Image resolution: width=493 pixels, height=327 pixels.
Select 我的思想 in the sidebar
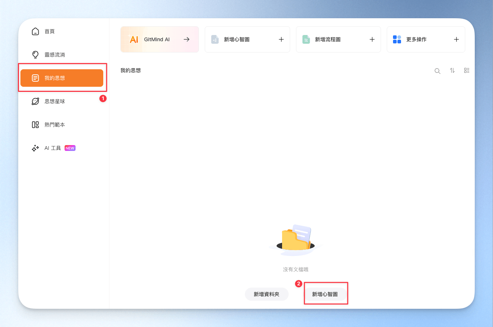[x=62, y=78]
